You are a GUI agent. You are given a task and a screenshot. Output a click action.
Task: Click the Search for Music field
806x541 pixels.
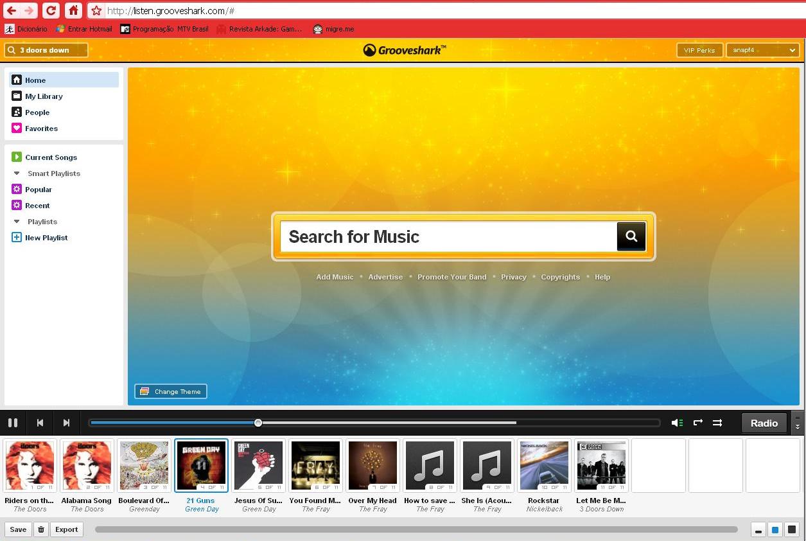(x=448, y=236)
